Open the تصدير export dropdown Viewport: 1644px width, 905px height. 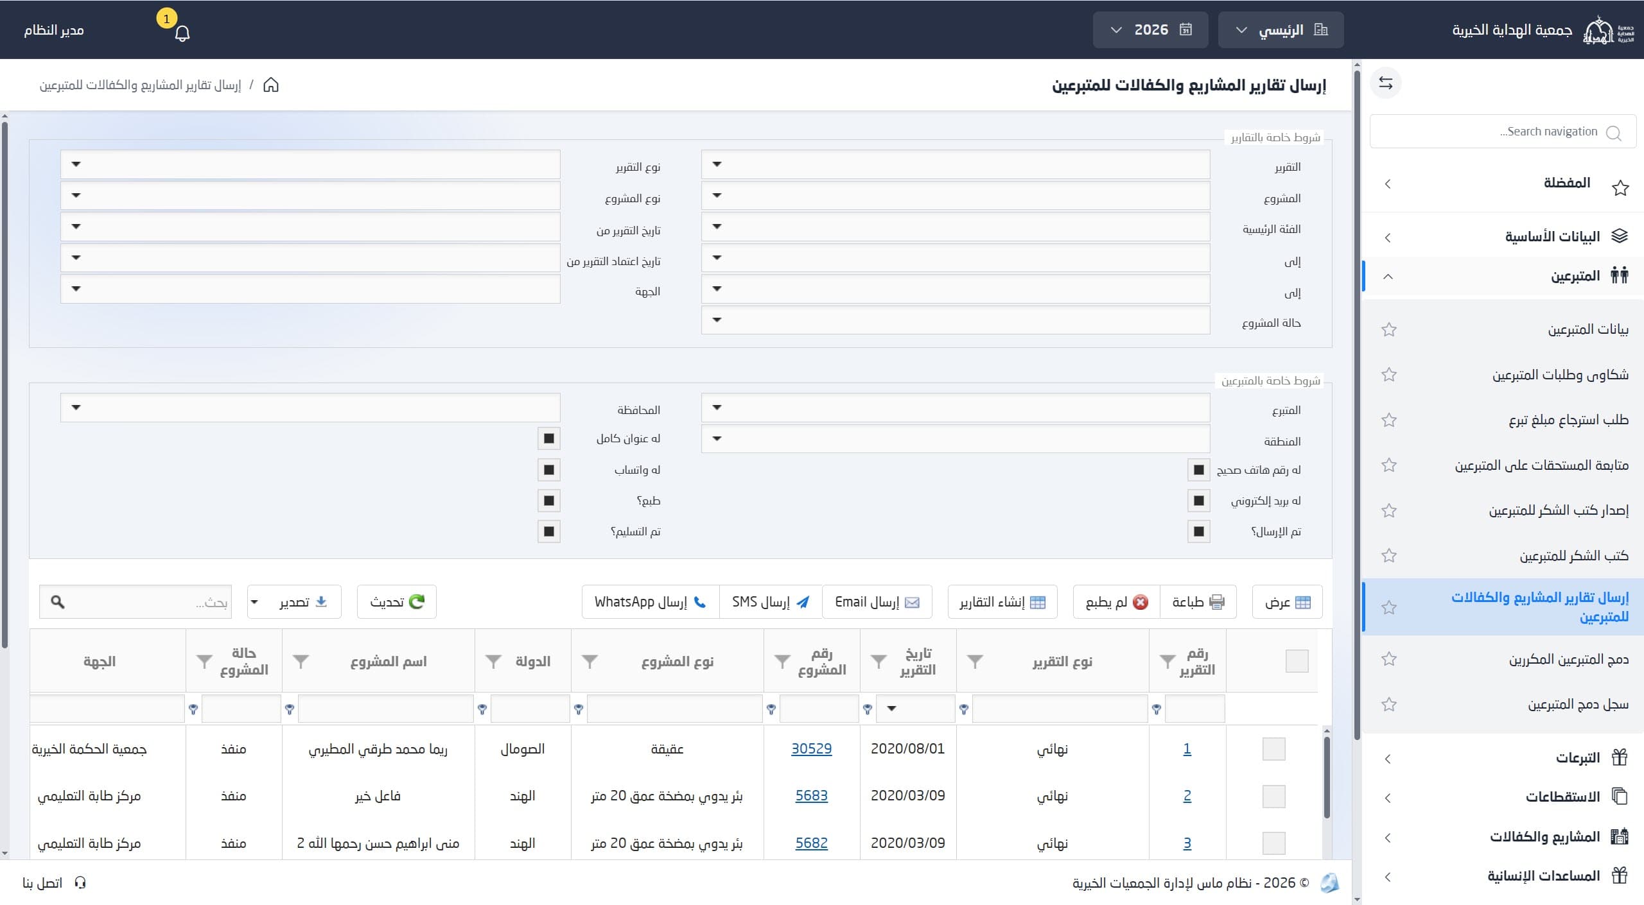click(294, 602)
